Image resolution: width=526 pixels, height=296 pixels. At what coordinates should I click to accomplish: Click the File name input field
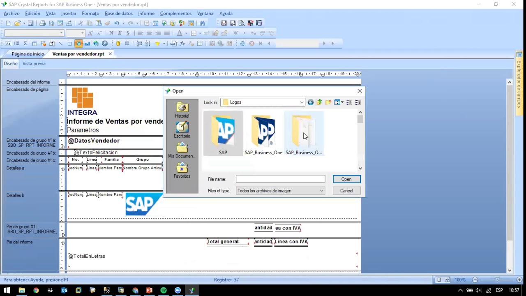pos(280,179)
